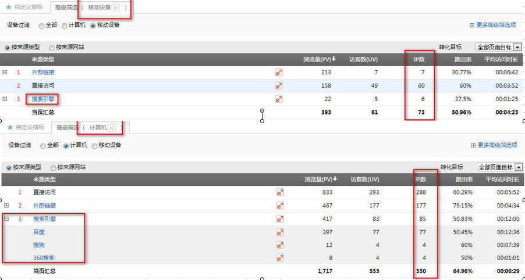The image size is (525, 280).
Task: Sort by 浏览量(PV) header in the 393 total table
Action: click(320, 59)
